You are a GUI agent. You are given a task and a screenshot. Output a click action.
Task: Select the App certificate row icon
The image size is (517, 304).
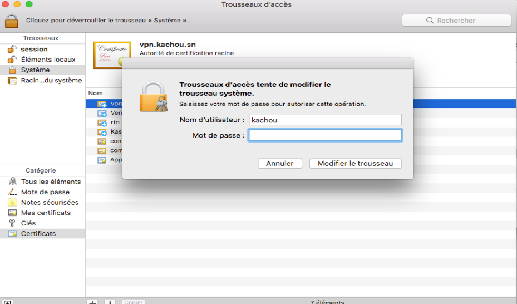[101, 160]
